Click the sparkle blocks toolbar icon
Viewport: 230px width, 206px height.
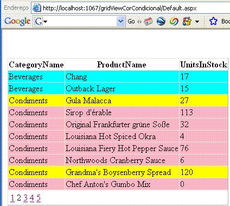pos(187,21)
